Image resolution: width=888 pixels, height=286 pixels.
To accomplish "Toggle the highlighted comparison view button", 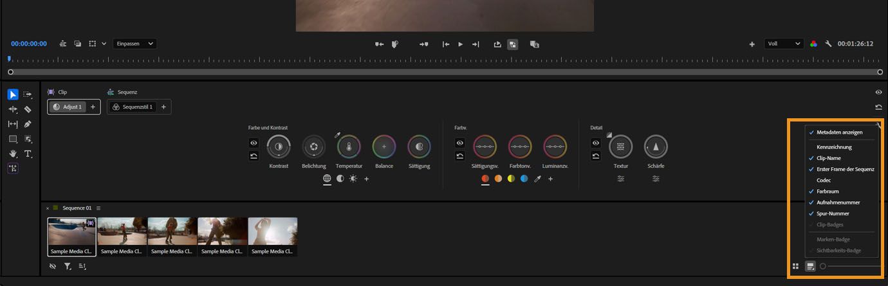I will click(x=513, y=44).
